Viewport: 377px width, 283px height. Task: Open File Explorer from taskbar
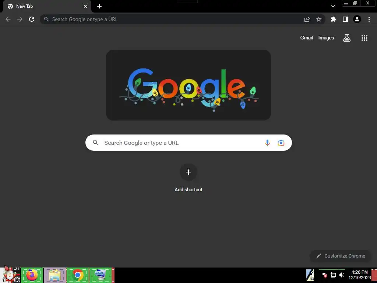[55, 275]
